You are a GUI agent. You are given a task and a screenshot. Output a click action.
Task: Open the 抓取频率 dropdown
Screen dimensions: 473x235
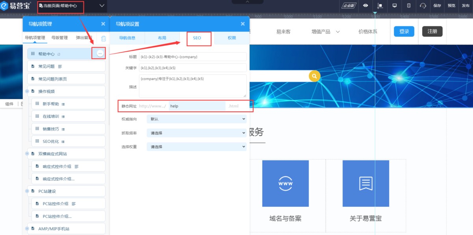(x=196, y=133)
